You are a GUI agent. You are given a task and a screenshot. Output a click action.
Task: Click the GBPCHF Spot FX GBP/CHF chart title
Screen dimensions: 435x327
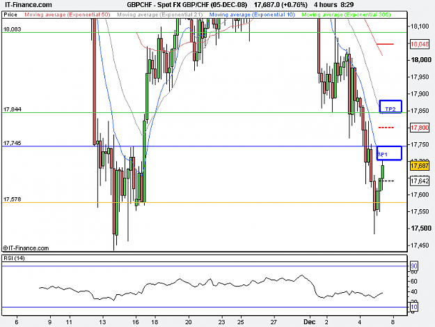[187, 5]
